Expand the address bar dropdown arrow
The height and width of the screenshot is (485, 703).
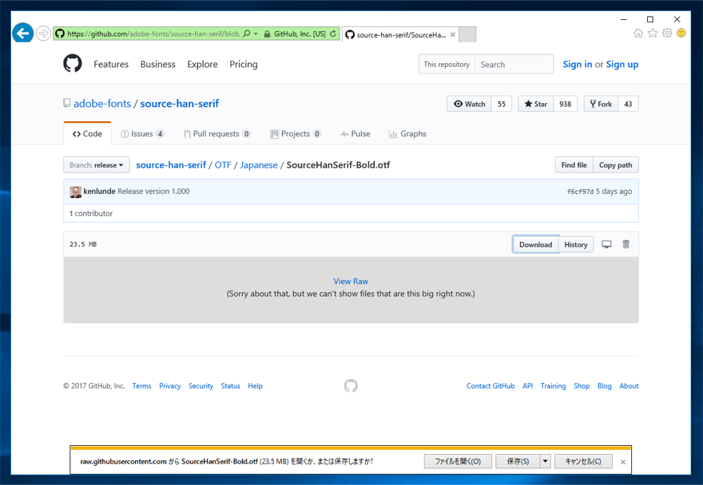pos(256,34)
